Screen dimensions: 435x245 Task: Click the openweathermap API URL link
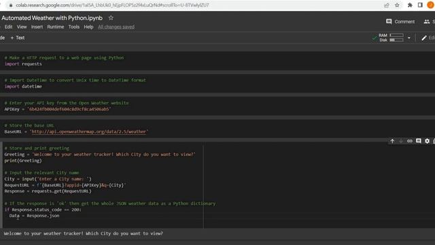tap(89, 131)
